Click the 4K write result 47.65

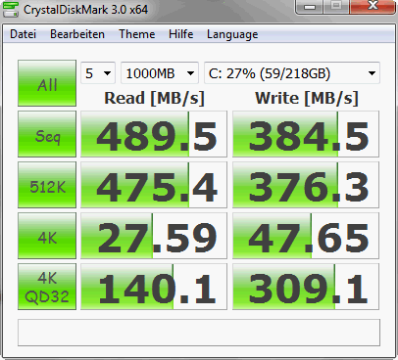306,236
